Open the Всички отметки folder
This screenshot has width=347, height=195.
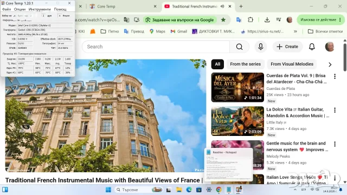pos(325,31)
